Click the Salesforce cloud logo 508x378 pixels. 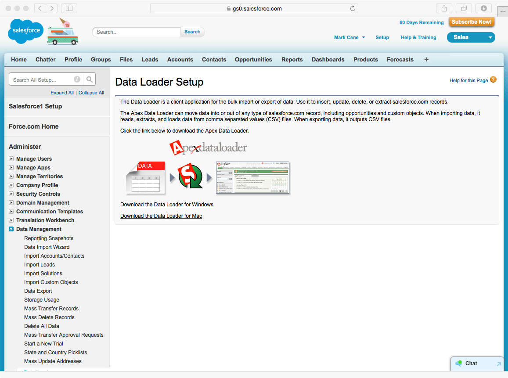click(25, 31)
